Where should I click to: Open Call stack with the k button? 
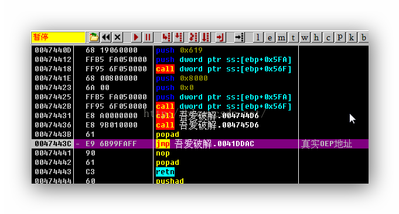[x=352, y=37]
